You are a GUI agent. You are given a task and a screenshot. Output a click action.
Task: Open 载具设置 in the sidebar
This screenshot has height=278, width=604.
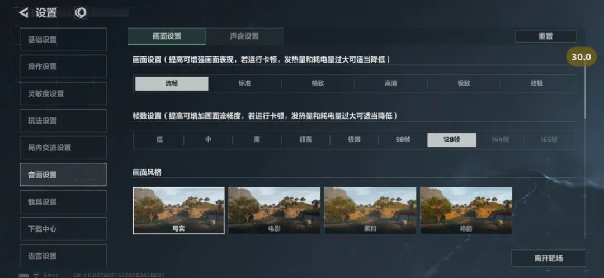[x=63, y=202]
